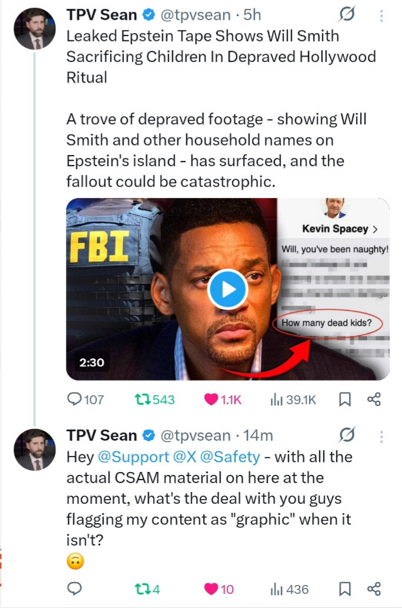Open Grok icon on first post

[x=348, y=16]
